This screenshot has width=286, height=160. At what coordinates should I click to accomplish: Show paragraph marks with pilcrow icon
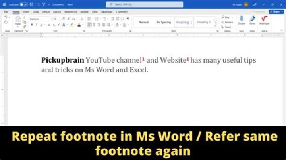click(128, 19)
